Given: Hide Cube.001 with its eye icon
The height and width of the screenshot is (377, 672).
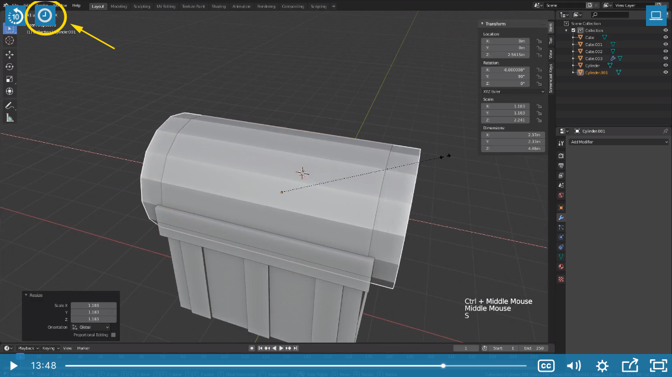Looking at the screenshot, I should pyautogui.click(x=666, y=44).
